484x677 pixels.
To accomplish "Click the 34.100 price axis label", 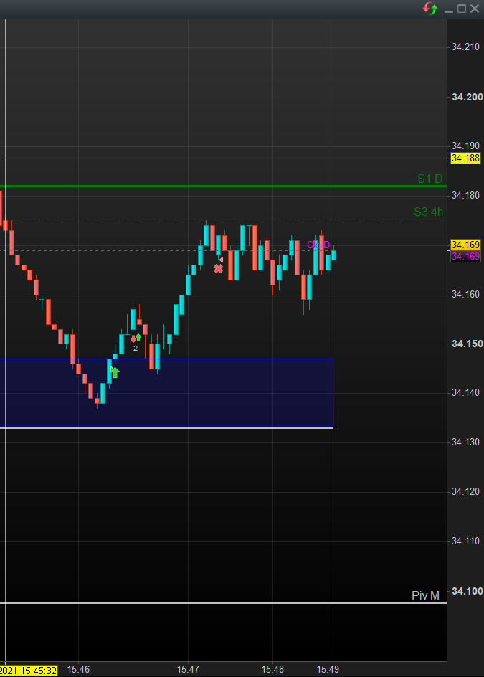I will pyautogui.click(x=468, y=591).
